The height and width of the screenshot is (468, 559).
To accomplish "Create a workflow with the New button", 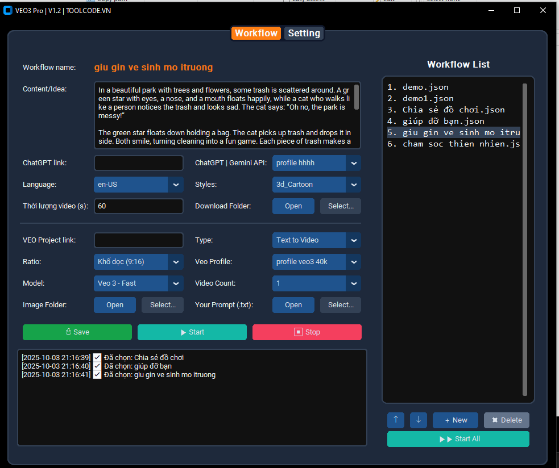I will [456, 420].
